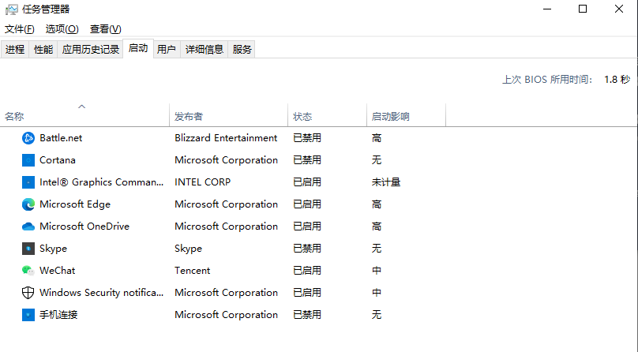Viewport: 638px width, 352px height.
Task: Click the 无 impact of Skype
Action: click(x=377, y=249)
